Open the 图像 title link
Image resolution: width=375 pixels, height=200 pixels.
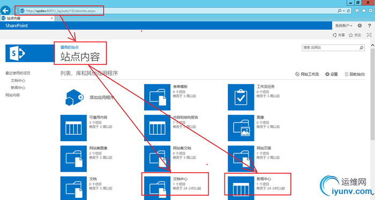pos(260,118)
